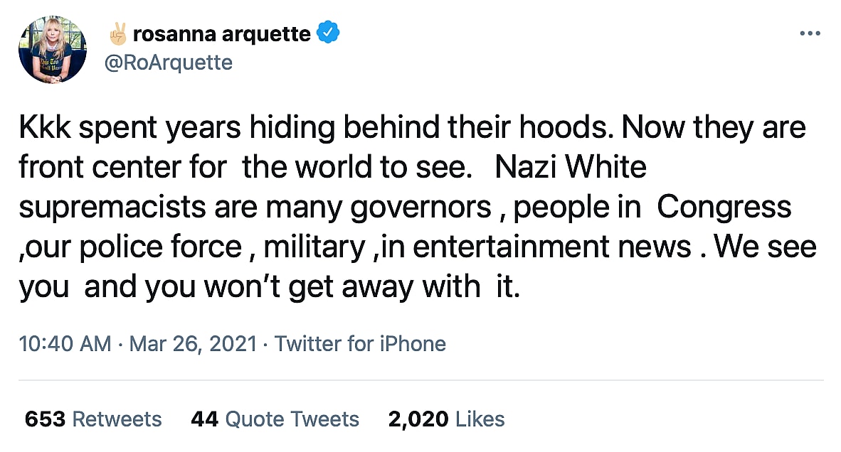
Task: Click the word 'Congress' in the tweet
Action: 724,207
